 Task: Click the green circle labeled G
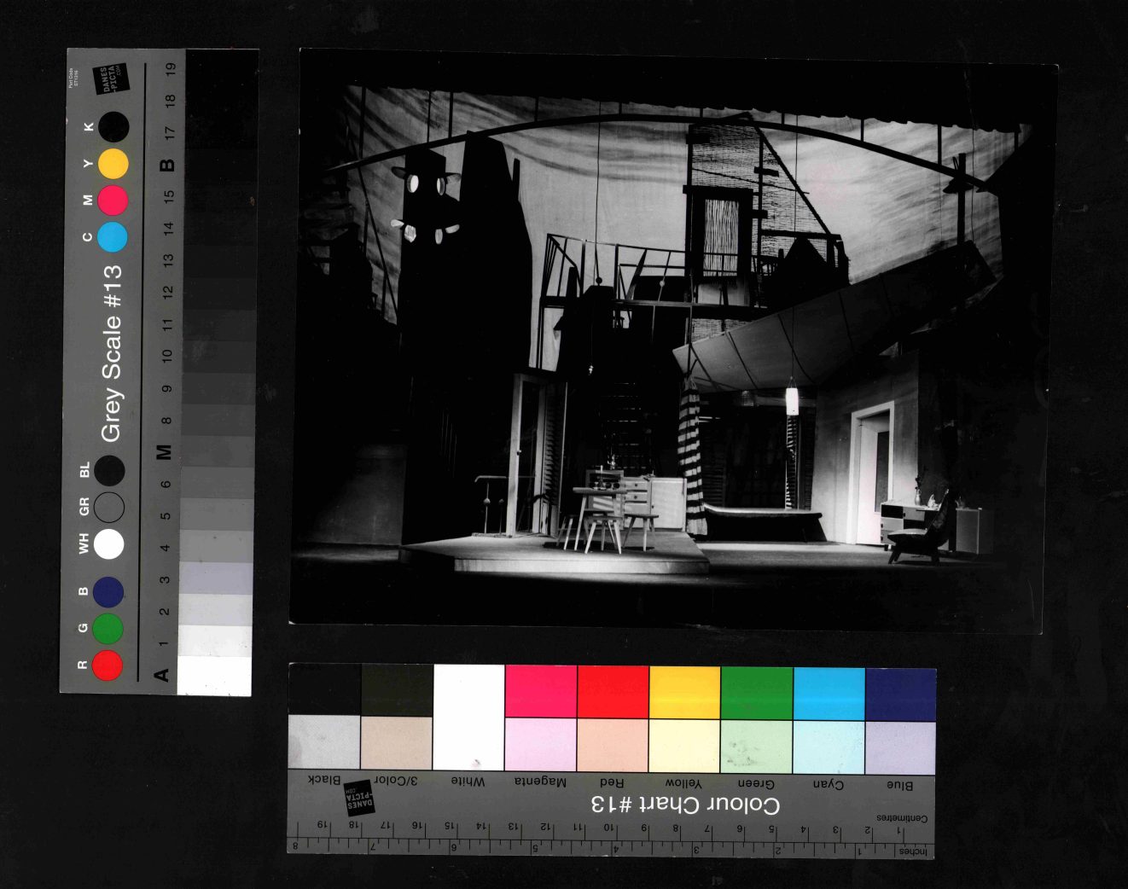tap(108, 629)
